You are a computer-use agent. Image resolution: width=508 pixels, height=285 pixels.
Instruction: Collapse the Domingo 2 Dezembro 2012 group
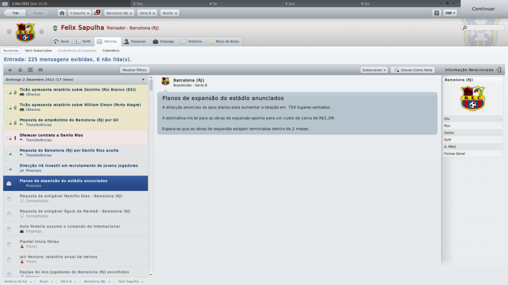coord(143,80)
